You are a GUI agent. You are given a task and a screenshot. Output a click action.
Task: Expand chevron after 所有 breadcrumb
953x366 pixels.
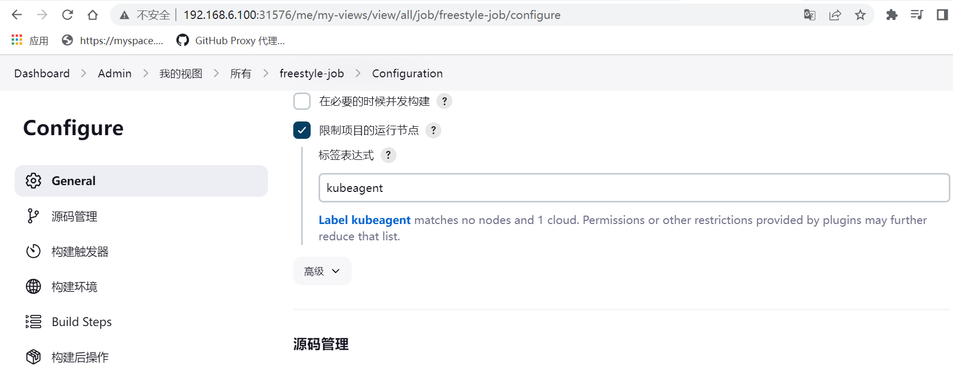tap(266, 73)
